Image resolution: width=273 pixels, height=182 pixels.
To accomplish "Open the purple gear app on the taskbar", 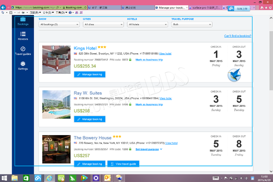I will (x=96, y=178).
